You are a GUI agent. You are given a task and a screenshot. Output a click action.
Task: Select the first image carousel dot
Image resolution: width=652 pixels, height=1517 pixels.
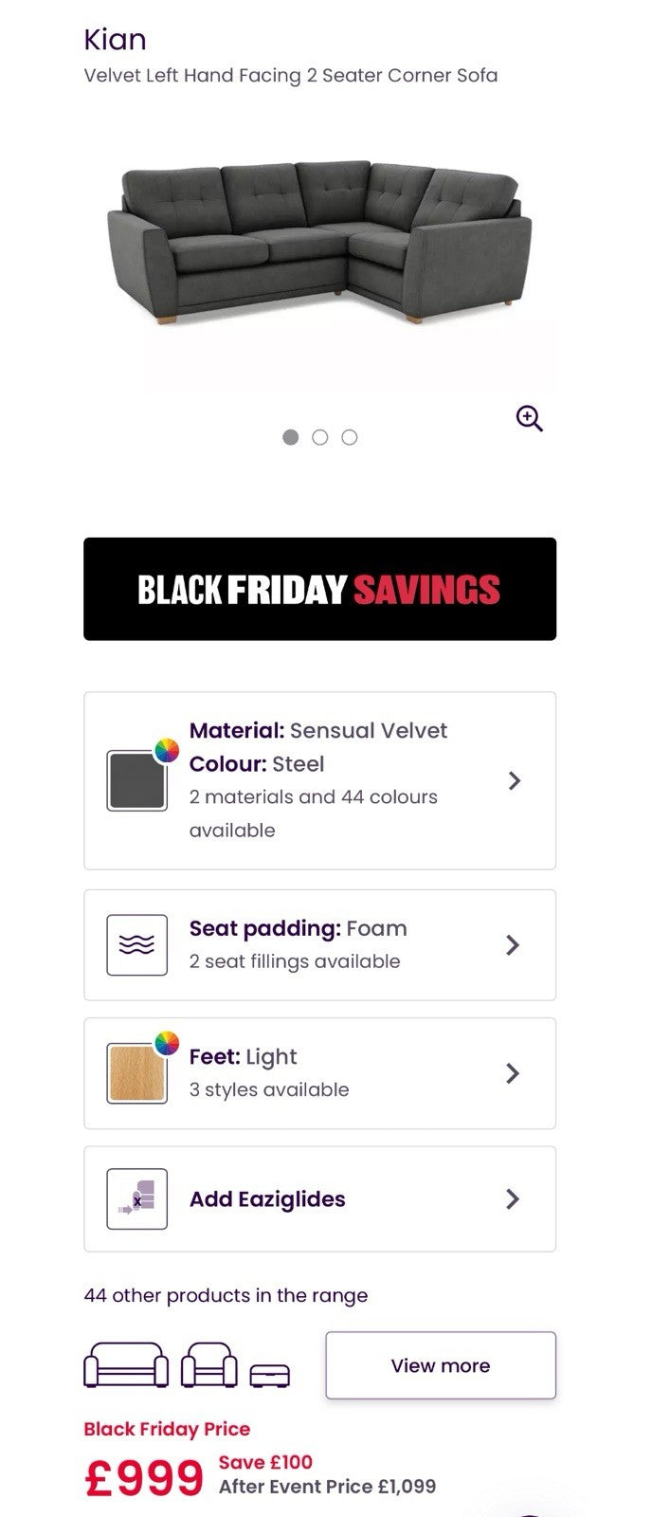click(x=291, y=437)
